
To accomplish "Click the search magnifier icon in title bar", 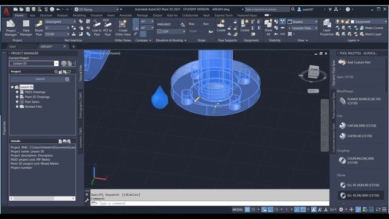I will click(293, 9).
